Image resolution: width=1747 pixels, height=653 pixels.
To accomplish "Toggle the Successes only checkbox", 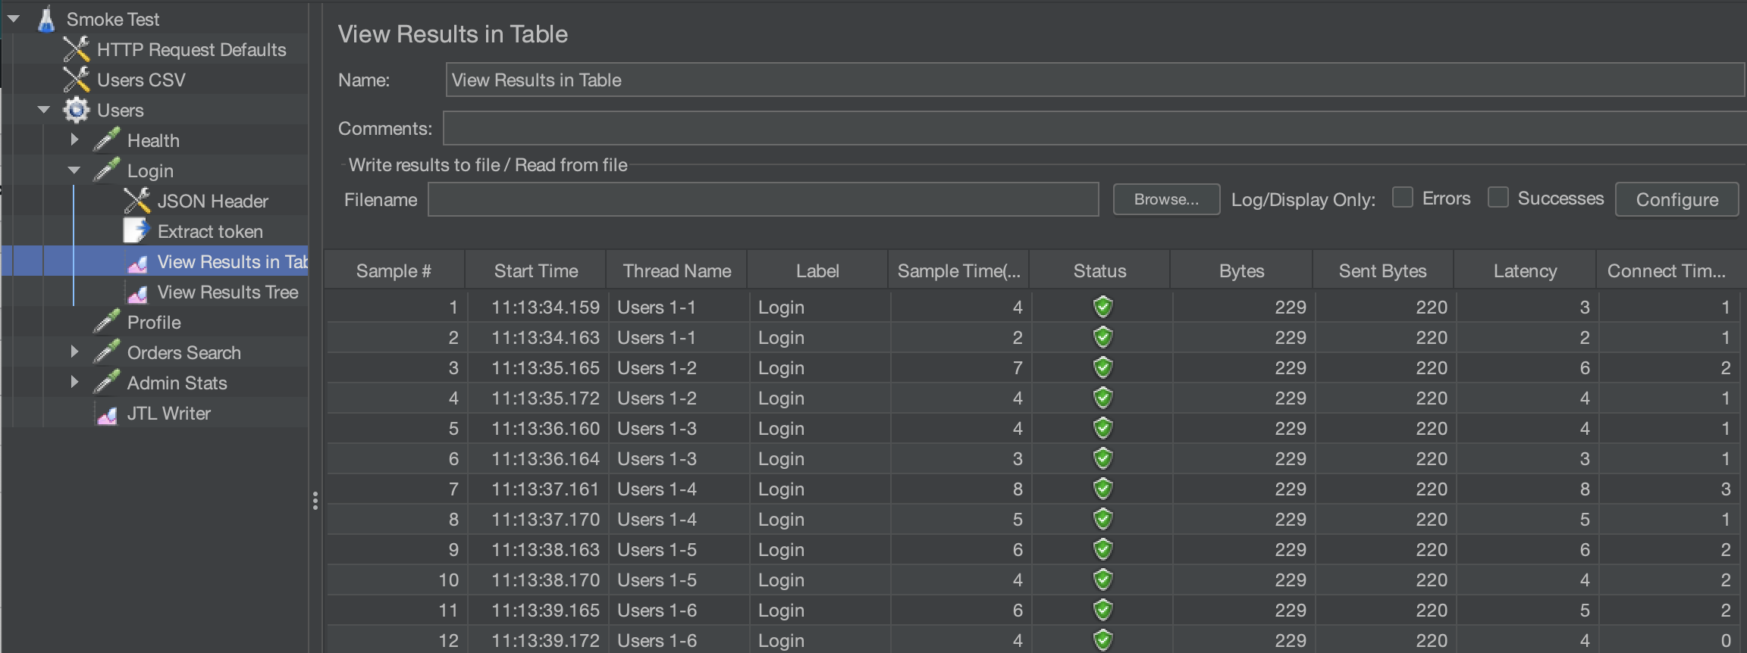I will pos(1498,198).
